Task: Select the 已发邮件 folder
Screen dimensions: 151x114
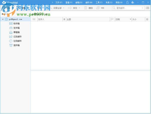Action: click(x=17, y=37)
